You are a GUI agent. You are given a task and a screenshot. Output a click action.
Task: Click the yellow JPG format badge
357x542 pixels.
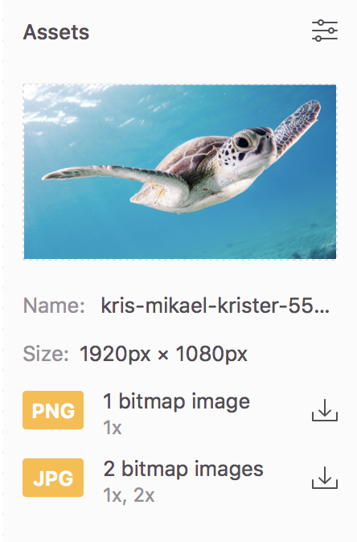click(53, 478)
